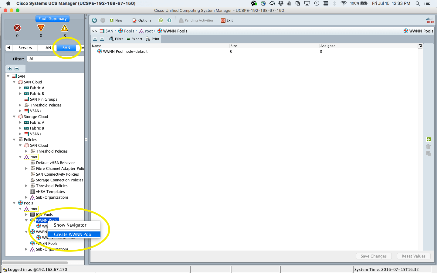Switch to the Servers tab
The width and height of the screenshot is (437, 273).
coord(25,48)
